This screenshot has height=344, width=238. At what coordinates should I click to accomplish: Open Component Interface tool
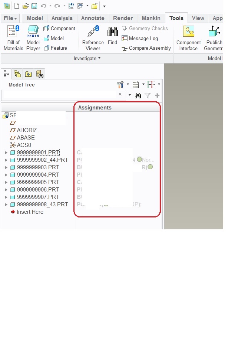click(188, 38)
